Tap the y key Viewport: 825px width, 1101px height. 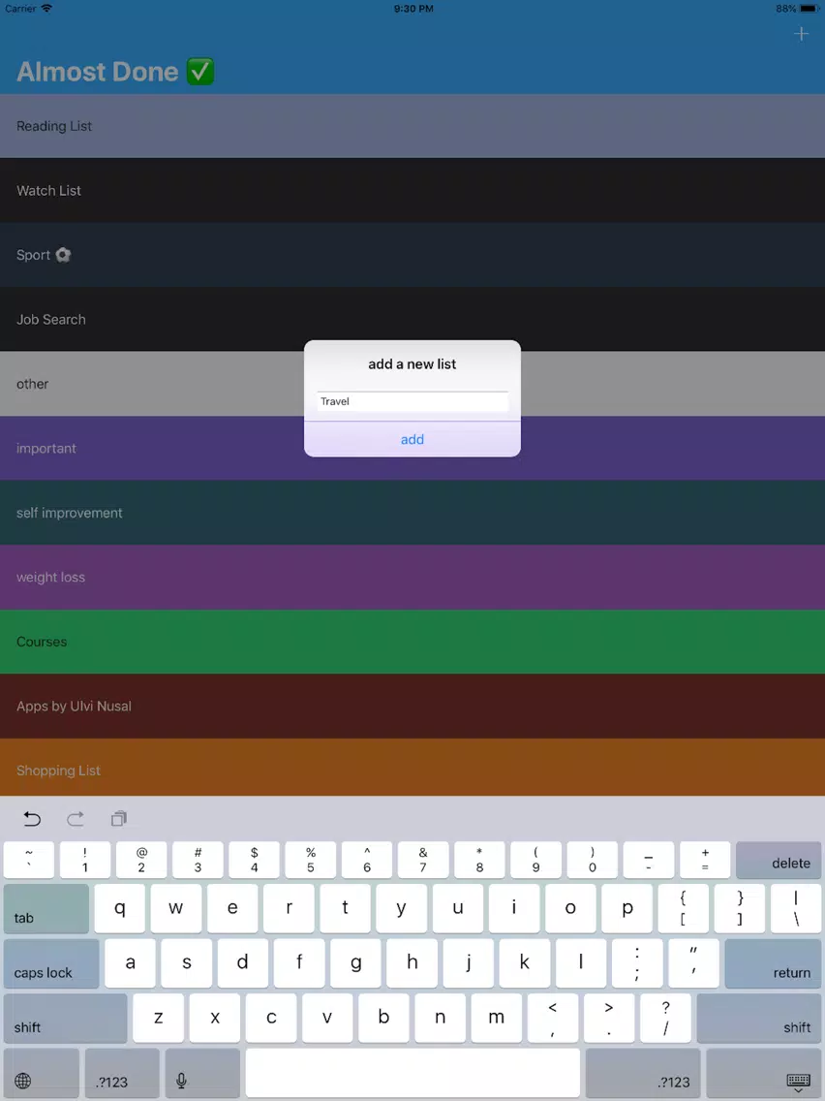401,908
